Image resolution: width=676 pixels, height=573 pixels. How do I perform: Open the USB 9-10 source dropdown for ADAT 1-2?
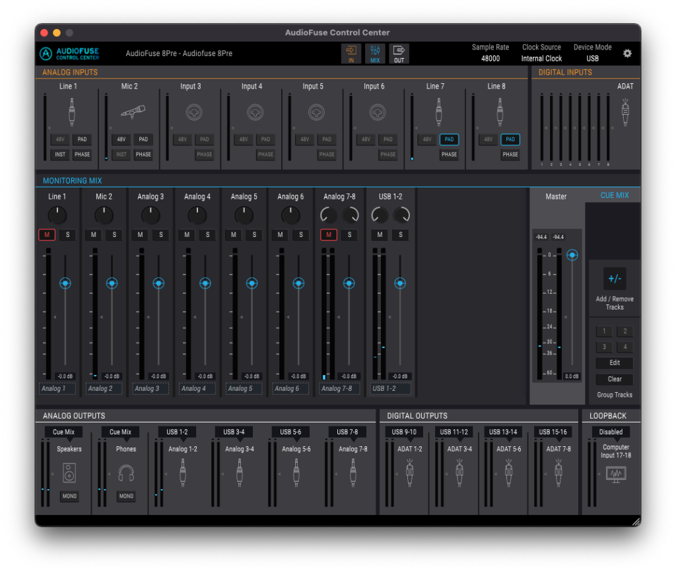(404, 432)
